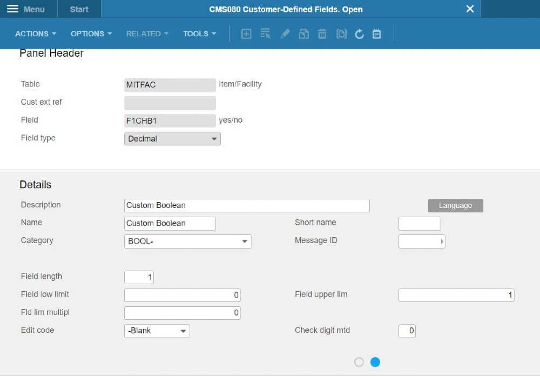Click the Refresh icon
The height and width of the screenshot is (376, 540).
(x=359, y=33)
